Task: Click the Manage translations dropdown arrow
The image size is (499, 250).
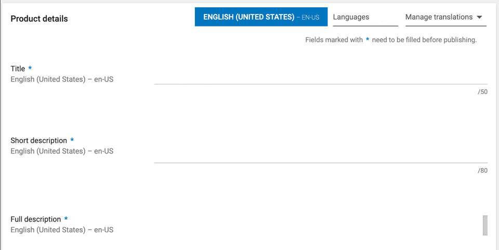Action: pos(479,17)
